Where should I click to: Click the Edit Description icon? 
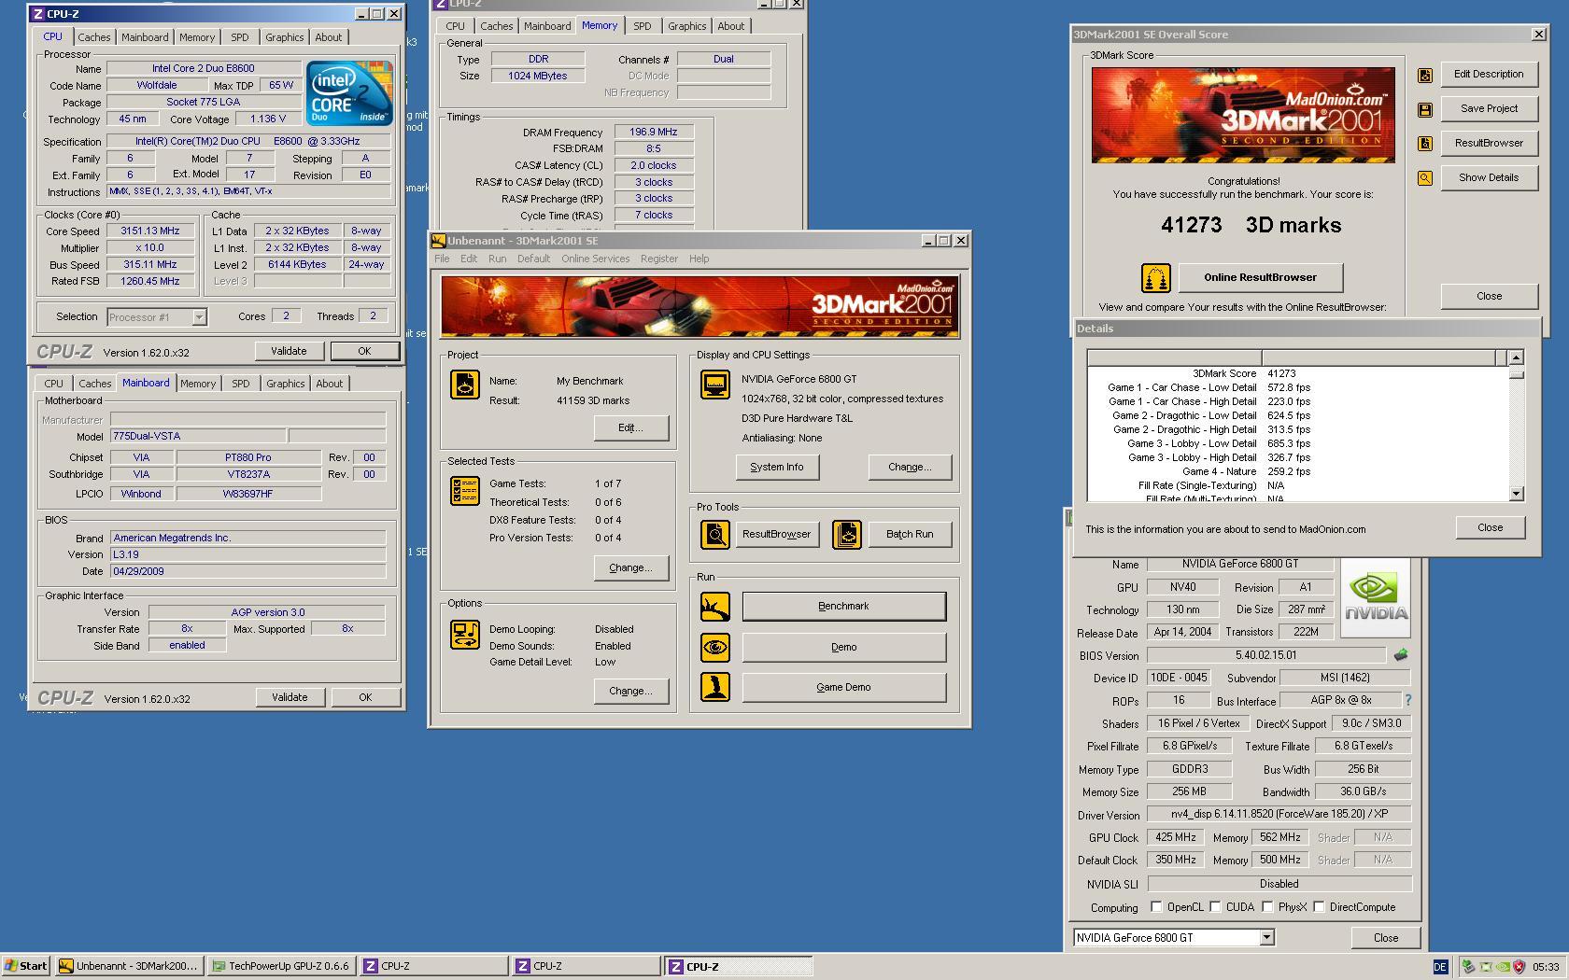[1425, 75]
